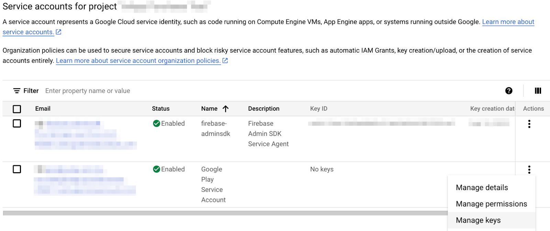Open 'Learn more about service accounts' link

click(x=508, y=22)
